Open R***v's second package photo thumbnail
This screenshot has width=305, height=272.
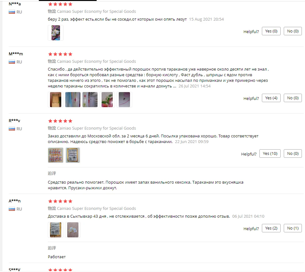(73, 155)
